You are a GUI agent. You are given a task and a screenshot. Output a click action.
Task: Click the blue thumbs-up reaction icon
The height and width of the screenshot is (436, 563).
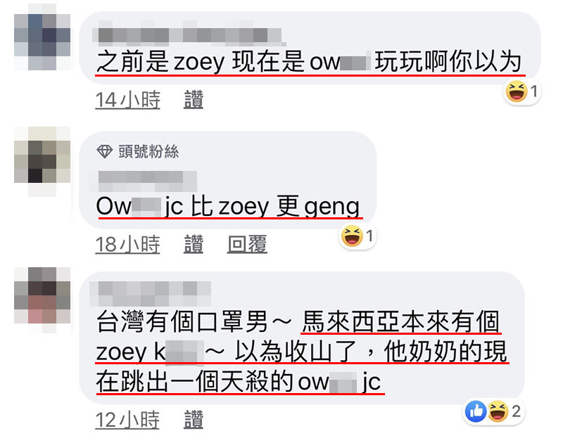476,411
